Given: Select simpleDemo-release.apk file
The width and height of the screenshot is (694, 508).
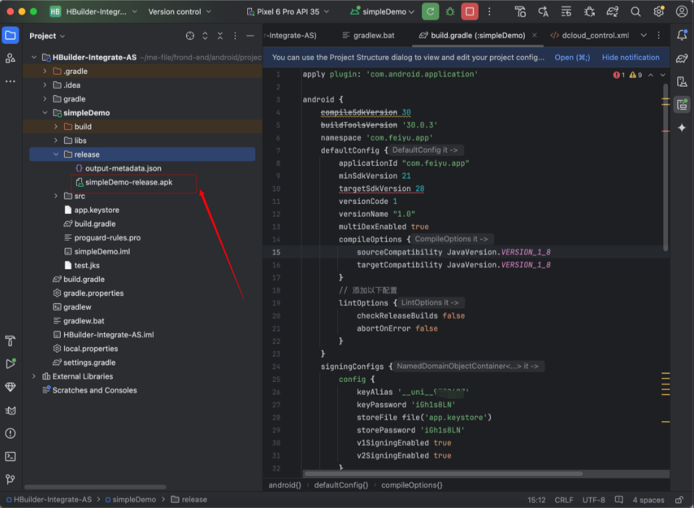Looking at the screenshot, I should tap(129, 182).
